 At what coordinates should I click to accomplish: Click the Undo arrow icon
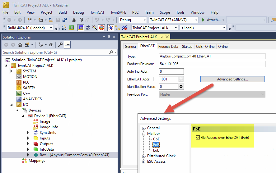tap(97, 20)
